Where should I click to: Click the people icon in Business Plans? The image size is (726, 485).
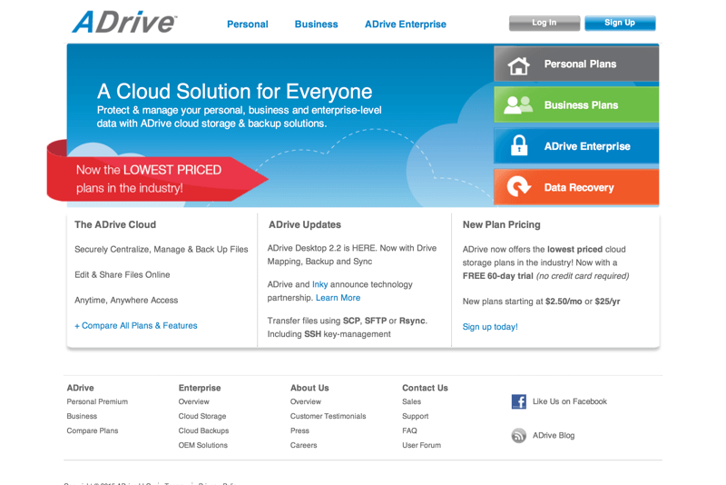point(518,105)
